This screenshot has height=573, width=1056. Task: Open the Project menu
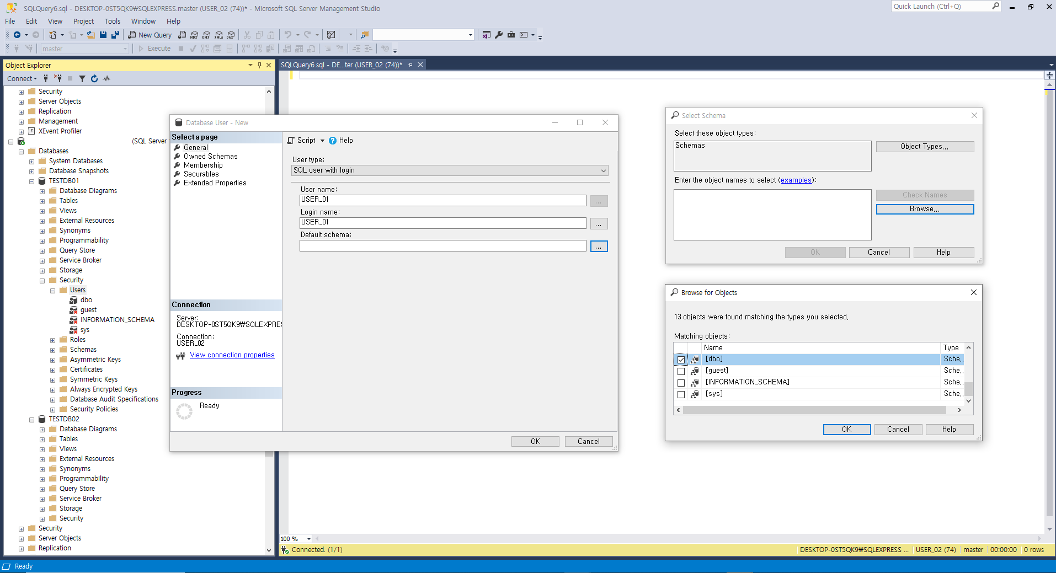[x=83, y=21]
